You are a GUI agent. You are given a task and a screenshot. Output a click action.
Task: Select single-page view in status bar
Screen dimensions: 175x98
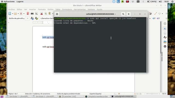tap(135, 94)
